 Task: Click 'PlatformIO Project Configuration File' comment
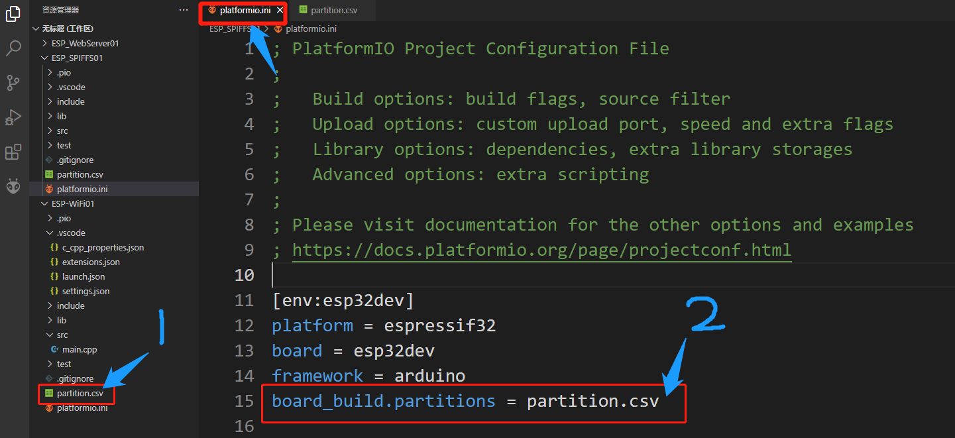pyautogui.click(x=480, y=48)
